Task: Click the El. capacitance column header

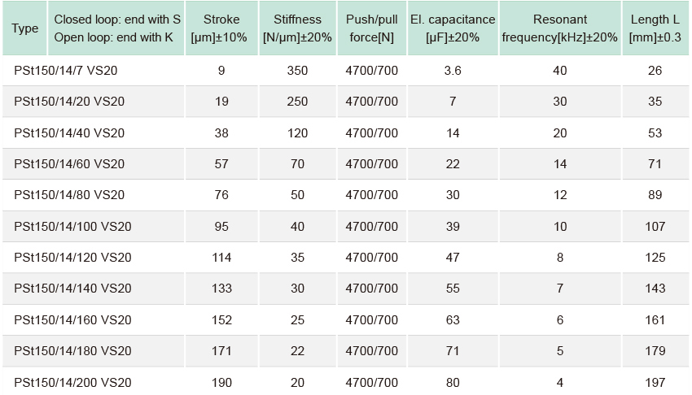Action: (453, 28)
